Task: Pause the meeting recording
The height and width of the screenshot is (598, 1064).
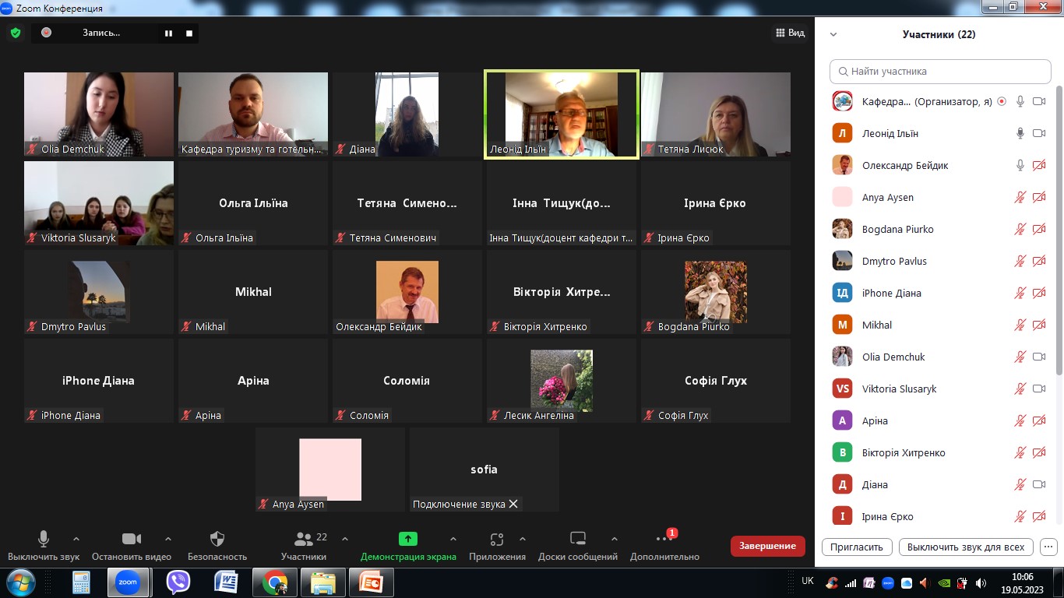Action: 168,33
